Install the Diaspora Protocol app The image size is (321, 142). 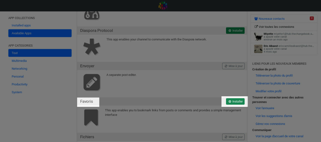click(235, 30)
